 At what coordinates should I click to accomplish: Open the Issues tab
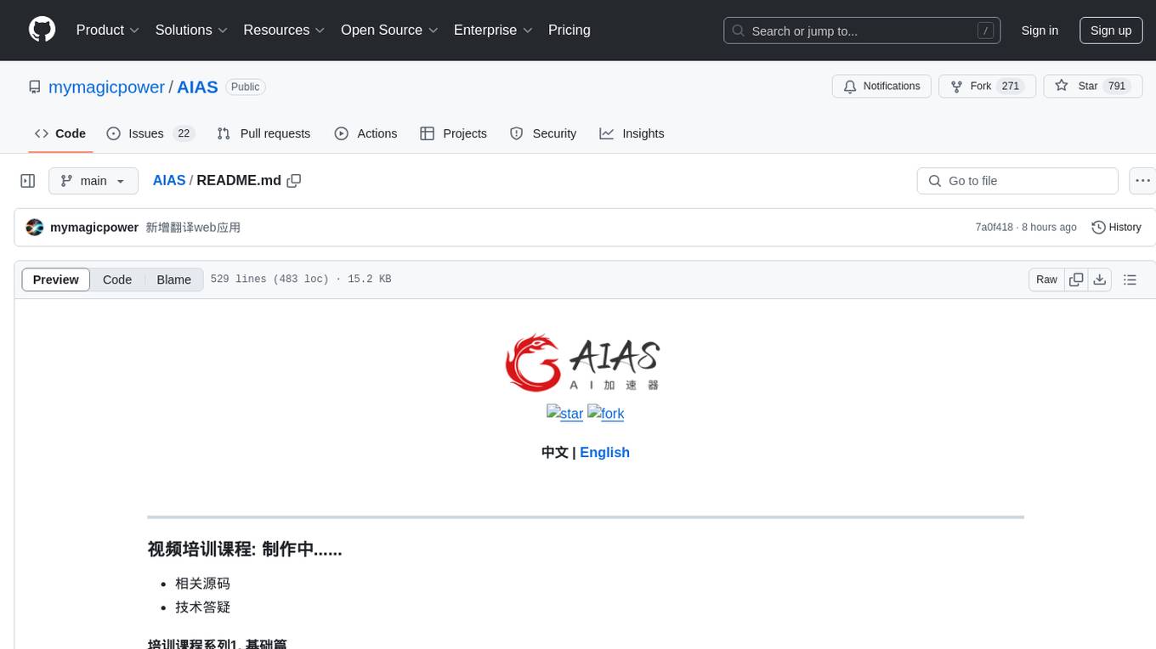[150, 133]
